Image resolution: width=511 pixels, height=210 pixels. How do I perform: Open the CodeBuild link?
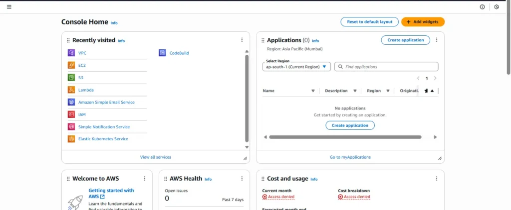click(179, 53)
